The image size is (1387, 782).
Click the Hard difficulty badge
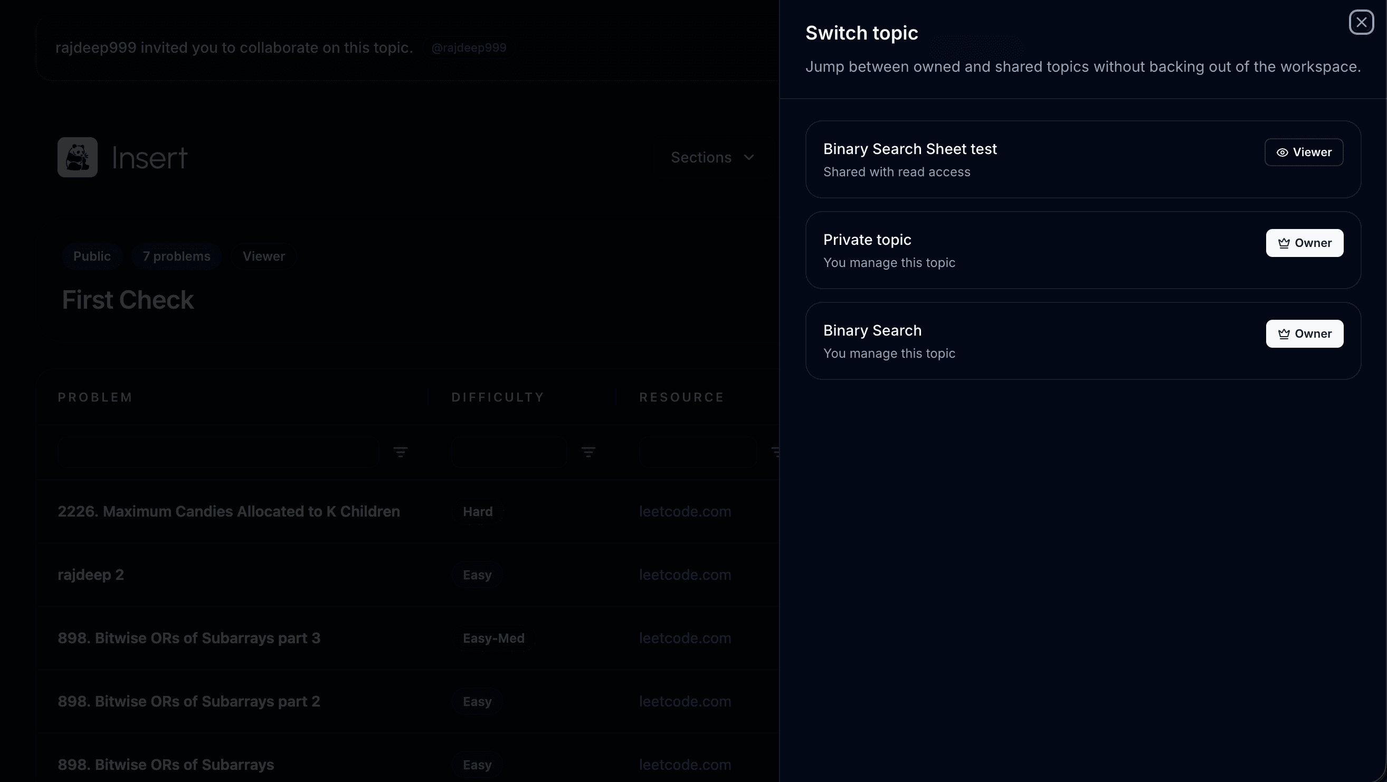478,512
